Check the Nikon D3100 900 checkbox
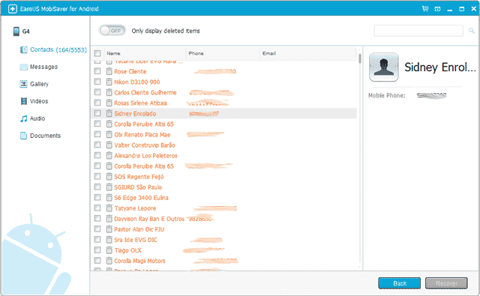The height and width of the screenshot is (296, 480). pyautogui.click(x=97, y=82)
